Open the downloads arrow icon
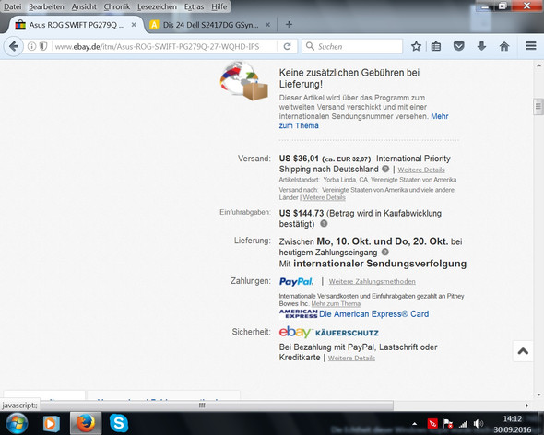Screen dimensions: 544x435 pos(481,46)
